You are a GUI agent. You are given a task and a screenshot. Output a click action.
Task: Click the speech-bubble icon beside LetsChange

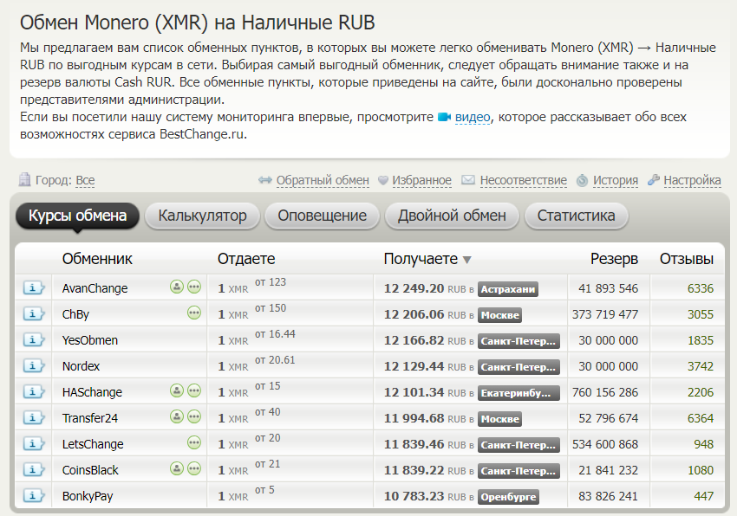194,442
